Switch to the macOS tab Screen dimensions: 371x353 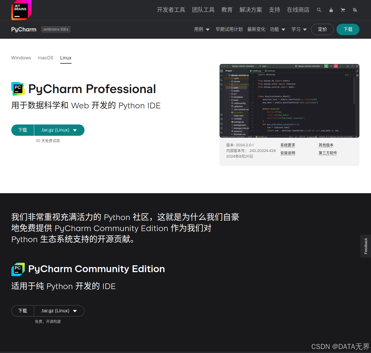46,58
